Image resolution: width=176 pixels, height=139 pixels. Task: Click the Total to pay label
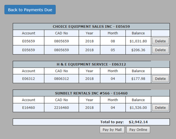tap(112, 122)
